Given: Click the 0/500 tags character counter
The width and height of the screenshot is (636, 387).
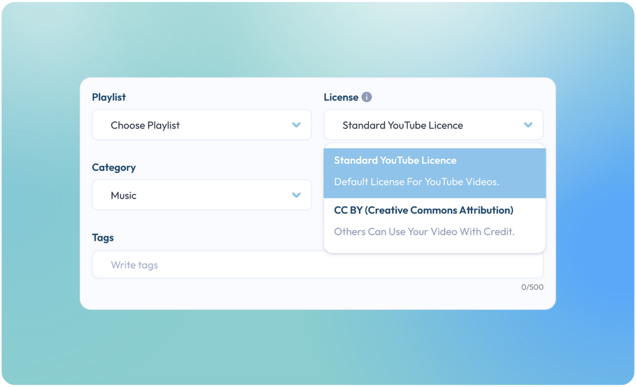Looking at the screenshot, I should point(532,287).
